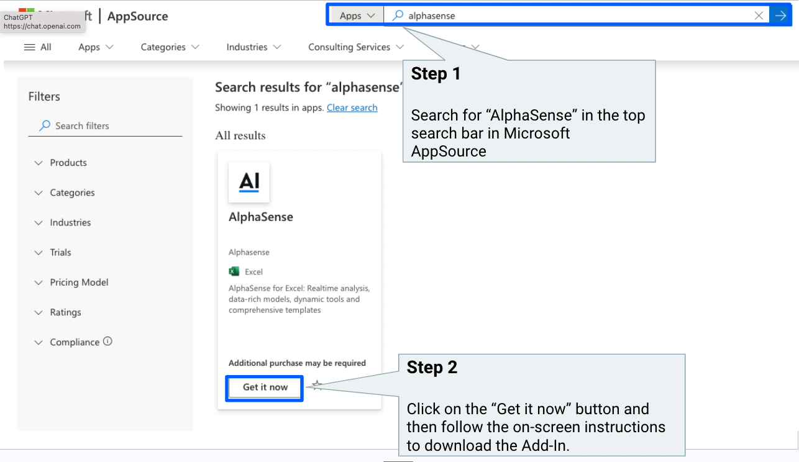The height and width of the screenshot is (462, 799).
Task: Click the Excel label on the card
Action: [253, 272]
